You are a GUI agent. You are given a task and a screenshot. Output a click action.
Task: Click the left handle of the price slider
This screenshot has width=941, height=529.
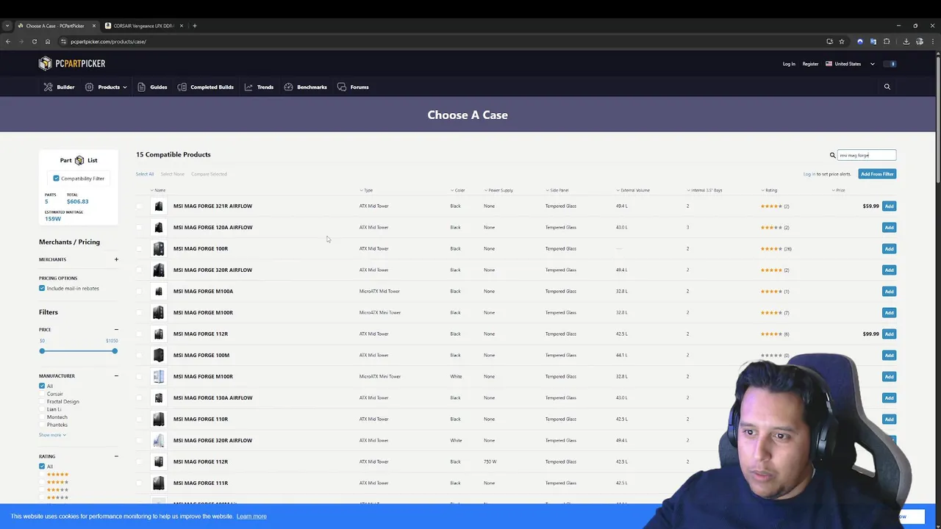[x=42, y=351]
